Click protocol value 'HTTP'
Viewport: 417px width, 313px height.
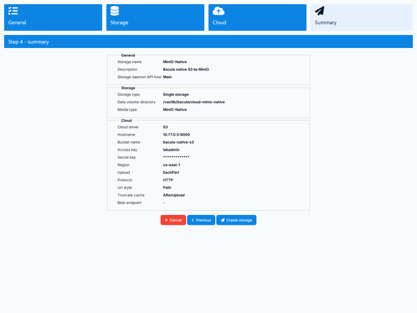tap(168, 180)
